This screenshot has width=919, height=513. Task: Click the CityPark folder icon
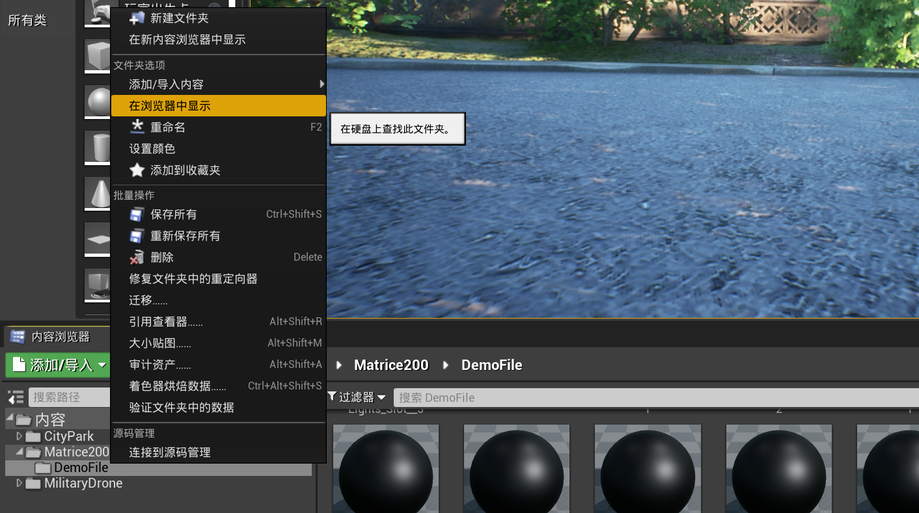click(33, 436)
